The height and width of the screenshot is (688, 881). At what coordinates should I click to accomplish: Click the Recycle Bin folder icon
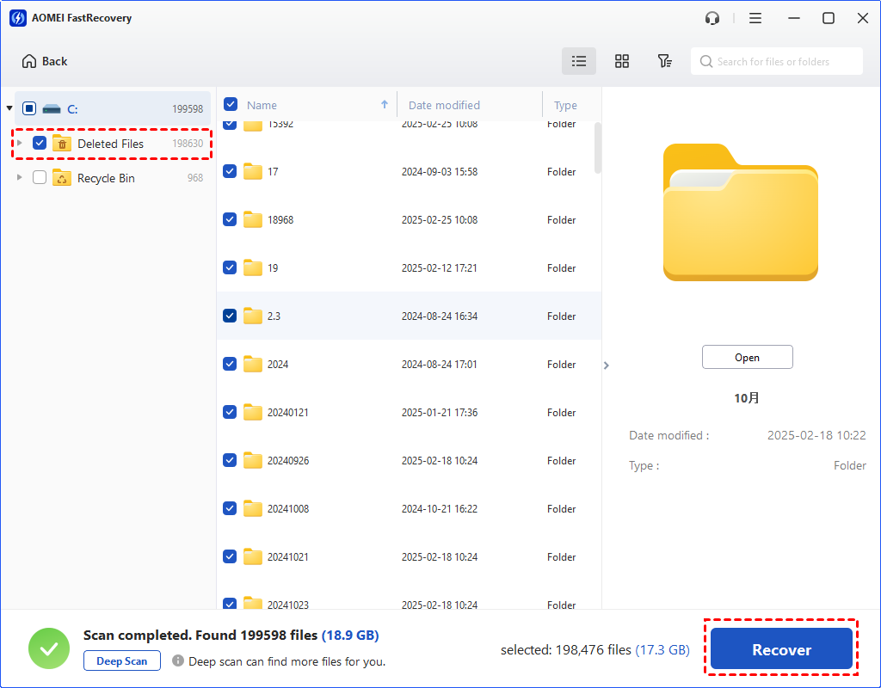click(x=62, y=178)
